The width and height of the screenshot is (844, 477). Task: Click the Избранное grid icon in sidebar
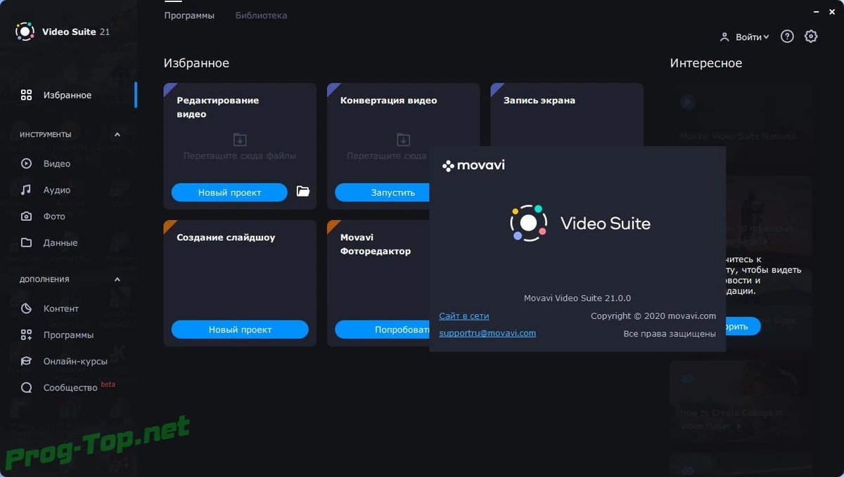pos(26,95)
